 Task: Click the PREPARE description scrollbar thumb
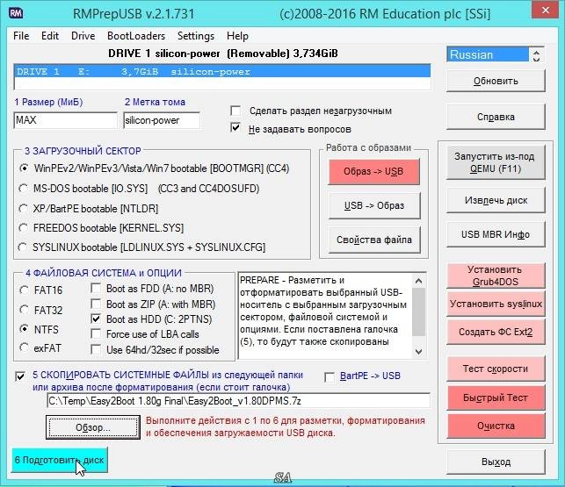[x=419, y=312]
